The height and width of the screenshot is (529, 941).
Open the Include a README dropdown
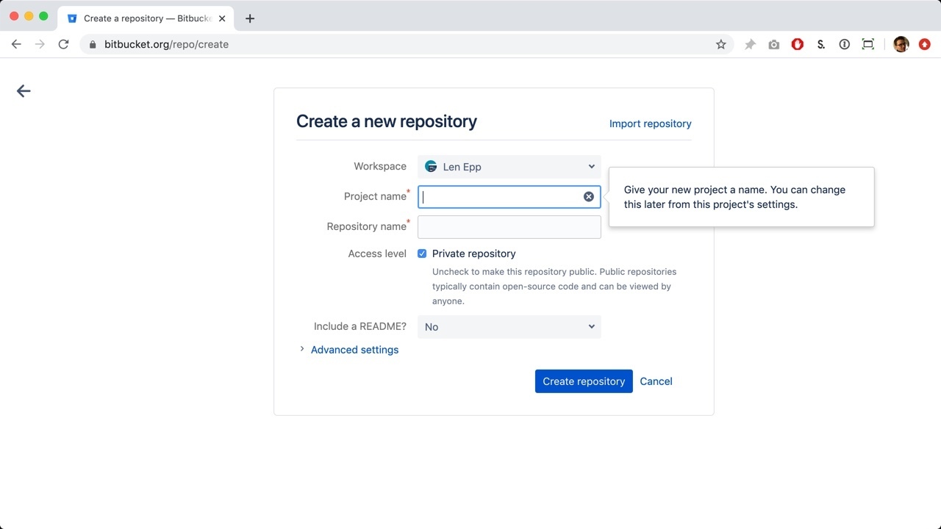(x=509, y=327)
